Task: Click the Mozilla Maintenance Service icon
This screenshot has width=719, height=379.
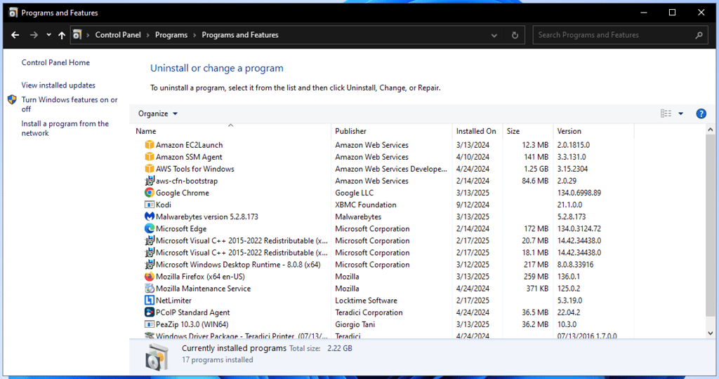Action: click(149, 289)
